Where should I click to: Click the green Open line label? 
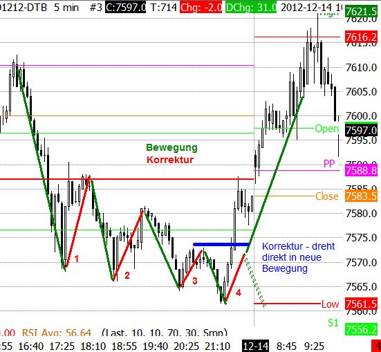point(326,129)
